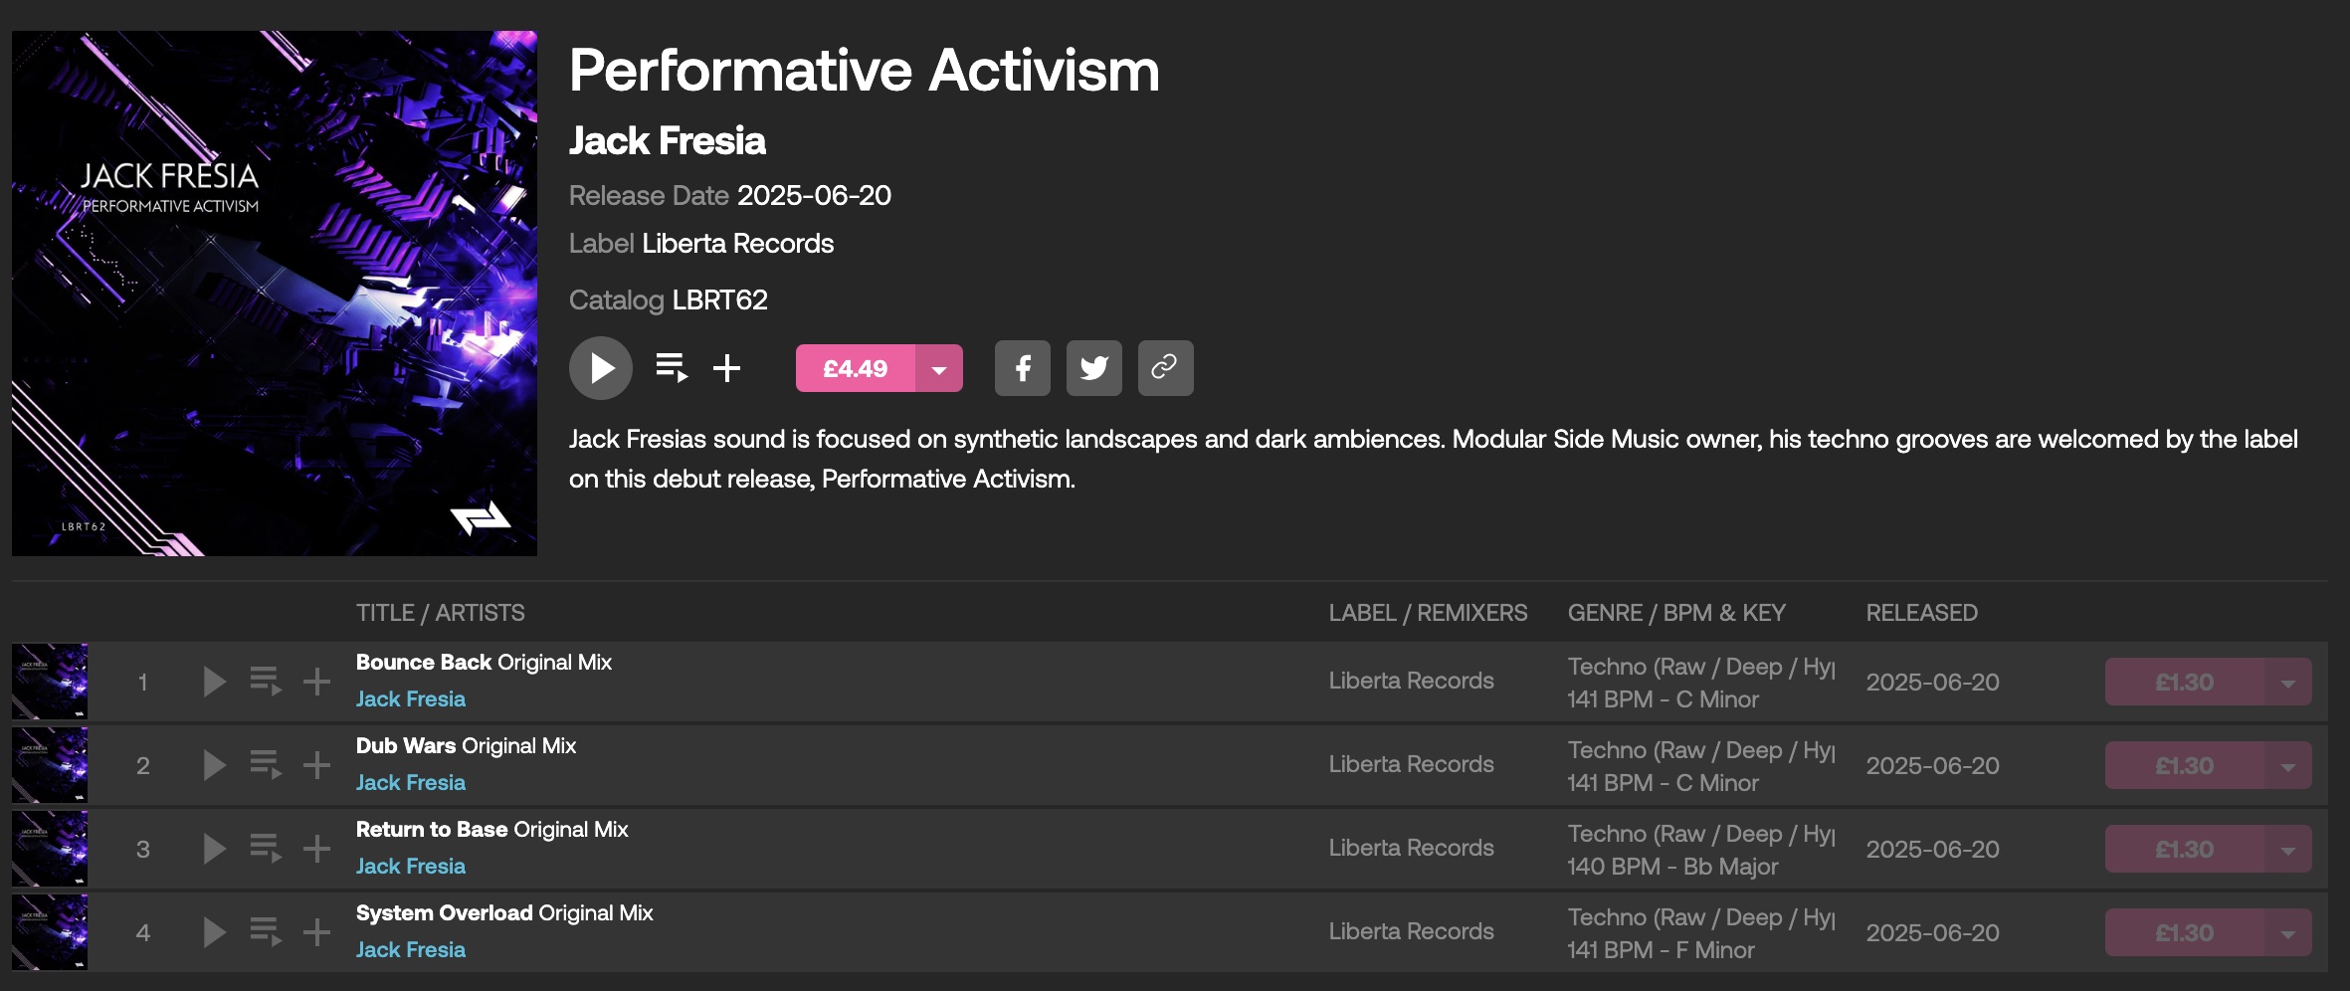2350x991 pixels.
Task: Play the Bounce Back track
Action: pyautogui.click(x=214, y=682)
